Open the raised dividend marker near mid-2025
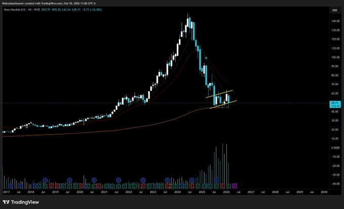The width and height of the screenshot is (344, 209). point(216,180)
